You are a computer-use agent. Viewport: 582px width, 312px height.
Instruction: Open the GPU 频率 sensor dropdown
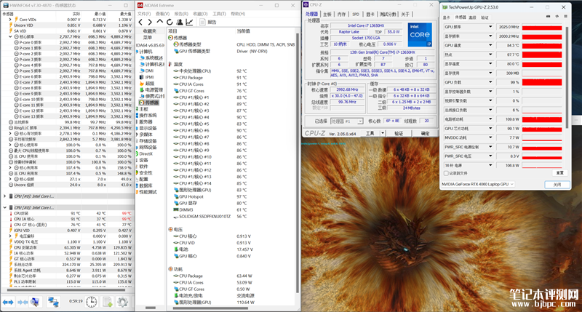click(490, 27)
